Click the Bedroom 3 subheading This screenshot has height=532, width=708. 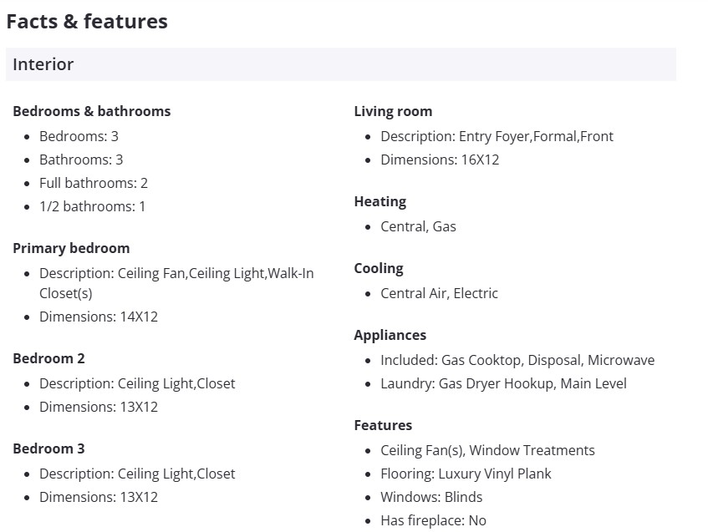(48, 448)
